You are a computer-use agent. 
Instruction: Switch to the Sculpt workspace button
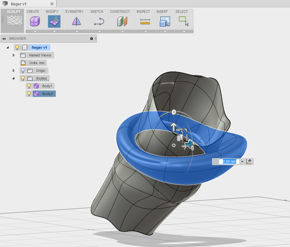pos(14,19)
